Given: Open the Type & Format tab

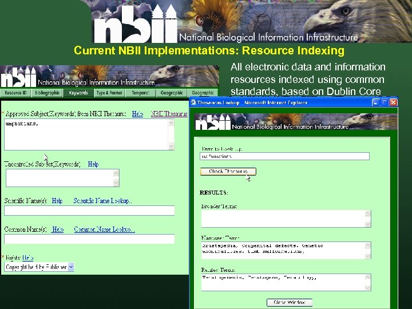Looking at the screenshot, I should tap(109, 93).
